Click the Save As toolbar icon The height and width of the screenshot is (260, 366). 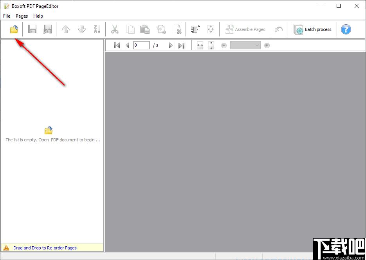(x=48, y=29)
